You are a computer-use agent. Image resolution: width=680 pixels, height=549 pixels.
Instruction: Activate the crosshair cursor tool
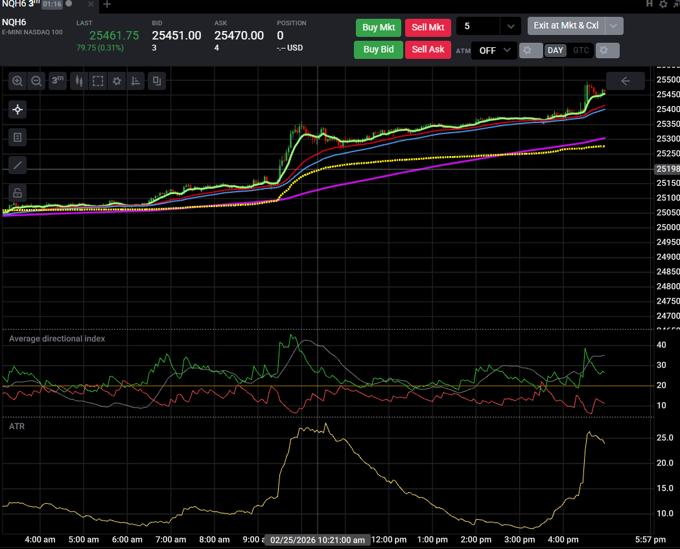pyautogui.click(x=18, y=109)
